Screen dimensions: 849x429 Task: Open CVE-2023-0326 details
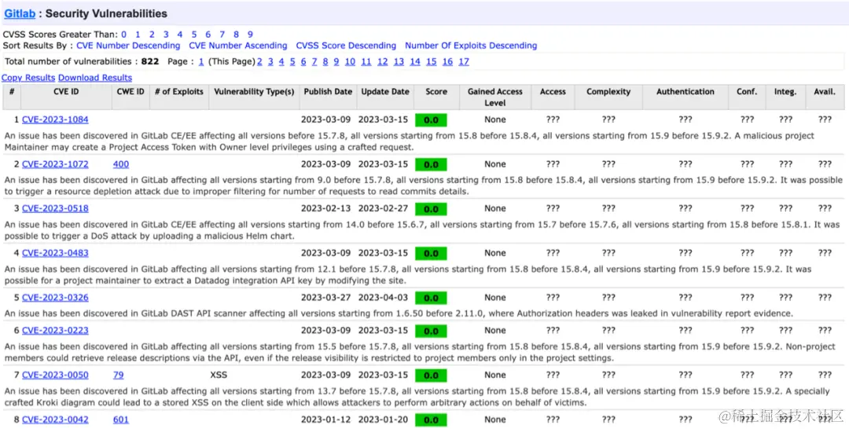(x=55, y=298)
